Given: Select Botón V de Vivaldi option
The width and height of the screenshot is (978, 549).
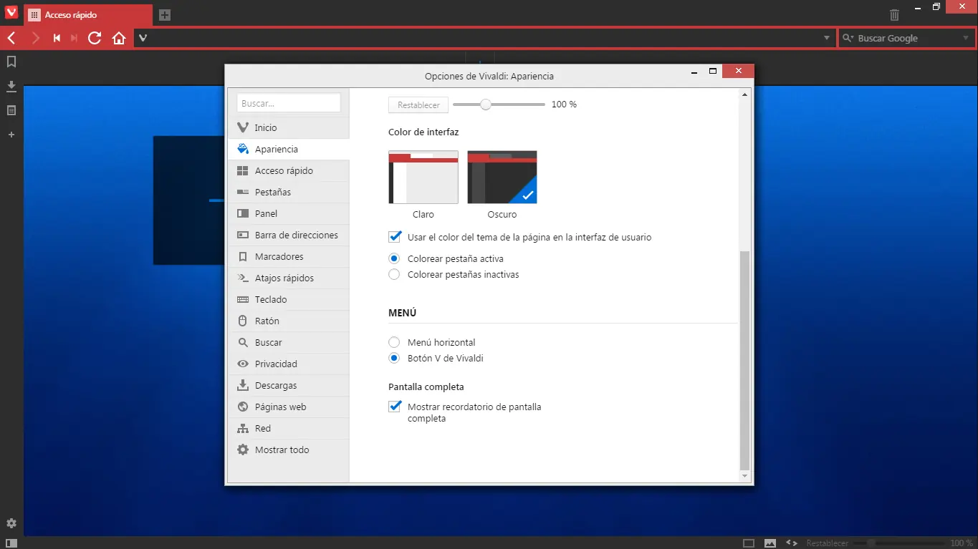Looking at the screenshot, I should (394, 358).
